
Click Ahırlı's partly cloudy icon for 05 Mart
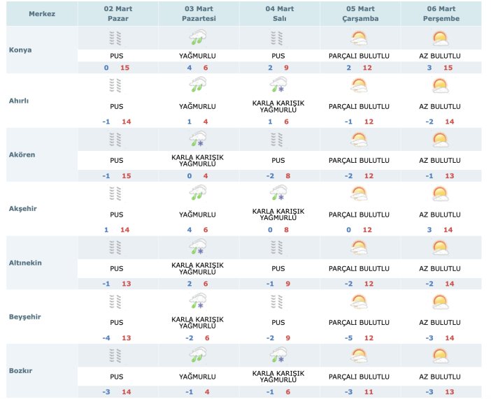359,86
